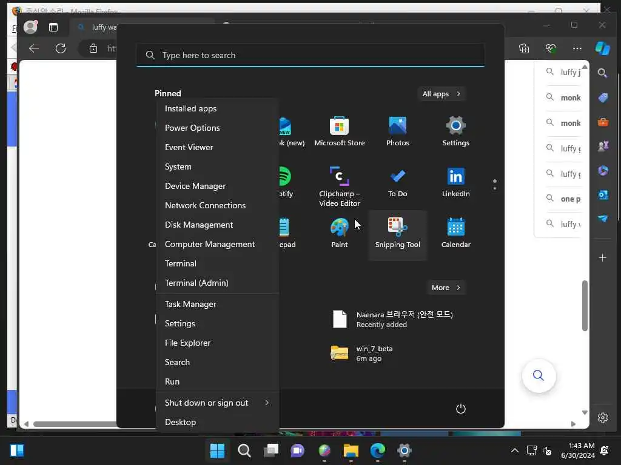
Task: Open Settings app from the taskbar
Action: (404, 450)
